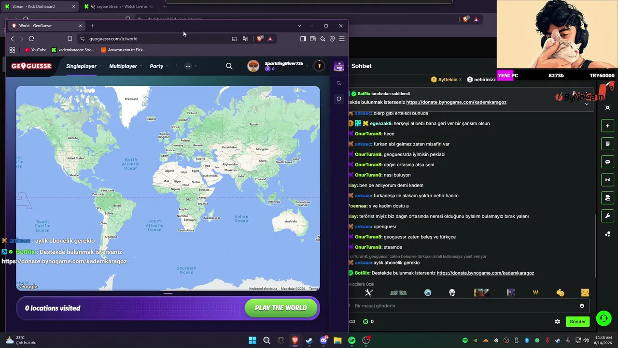Open Keyboard shortcuts on the map
Image resolution: width=618 pixels, height=348 pixels.
263,289
